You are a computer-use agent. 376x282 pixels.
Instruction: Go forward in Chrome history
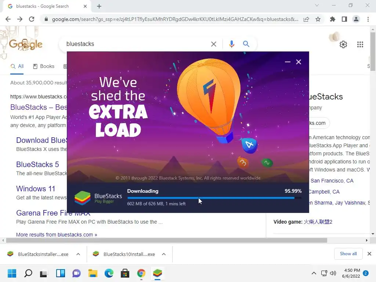pos(20,19)
